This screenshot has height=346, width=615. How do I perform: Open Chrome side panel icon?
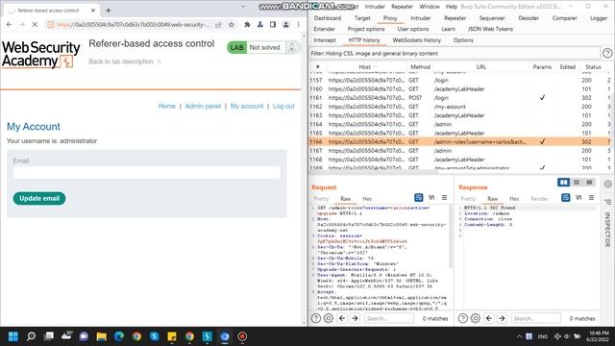(273, 25)
